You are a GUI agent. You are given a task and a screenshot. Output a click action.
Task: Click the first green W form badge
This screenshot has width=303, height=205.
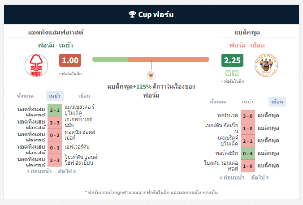(x=228, y=73)
